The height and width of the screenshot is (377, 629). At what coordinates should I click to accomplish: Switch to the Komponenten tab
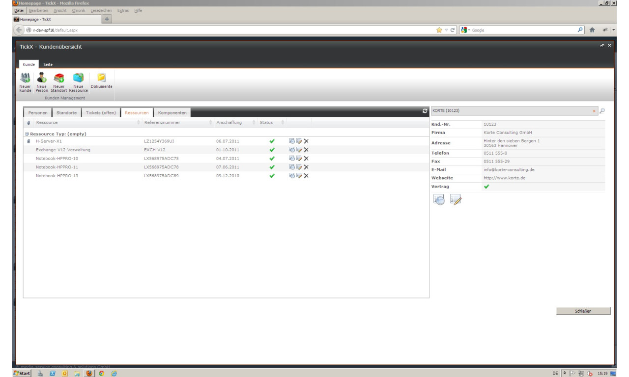click(172, 113)
